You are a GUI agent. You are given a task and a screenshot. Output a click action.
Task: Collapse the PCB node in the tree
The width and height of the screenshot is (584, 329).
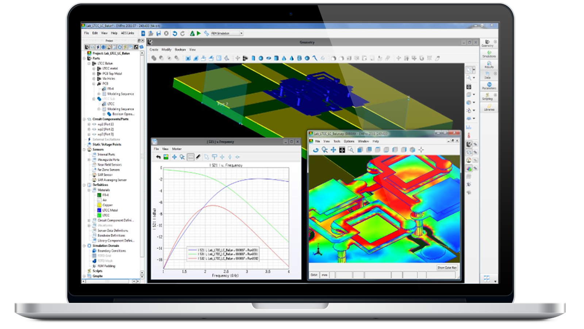point(94,84)
